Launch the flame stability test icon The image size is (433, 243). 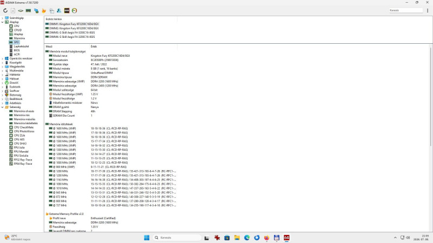coord(44,10)
